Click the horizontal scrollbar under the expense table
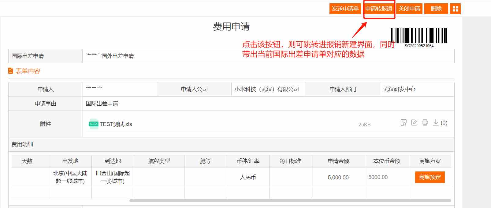 (x=290, y=200)
